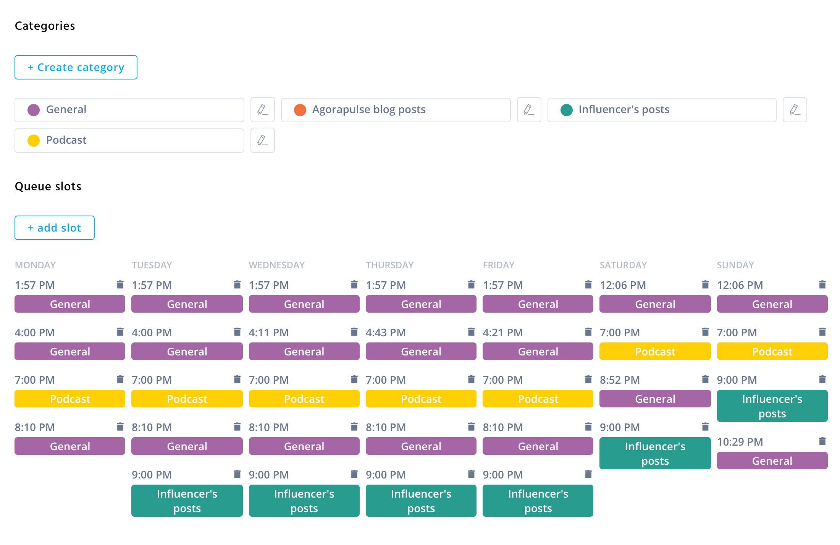Remove Thursday 4:43 PM slot
840x545 pixels.
pos(471,332)
